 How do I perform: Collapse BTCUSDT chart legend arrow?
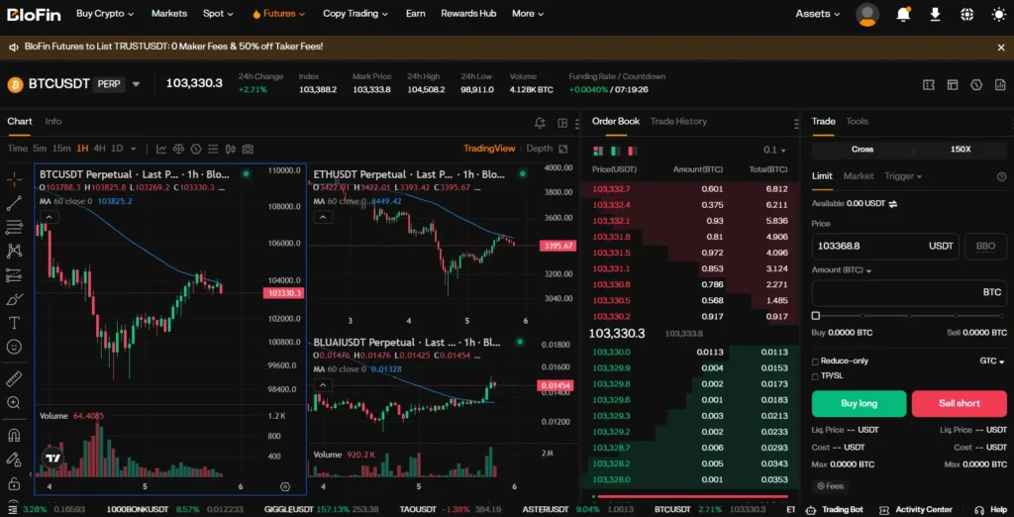point(50,217)
